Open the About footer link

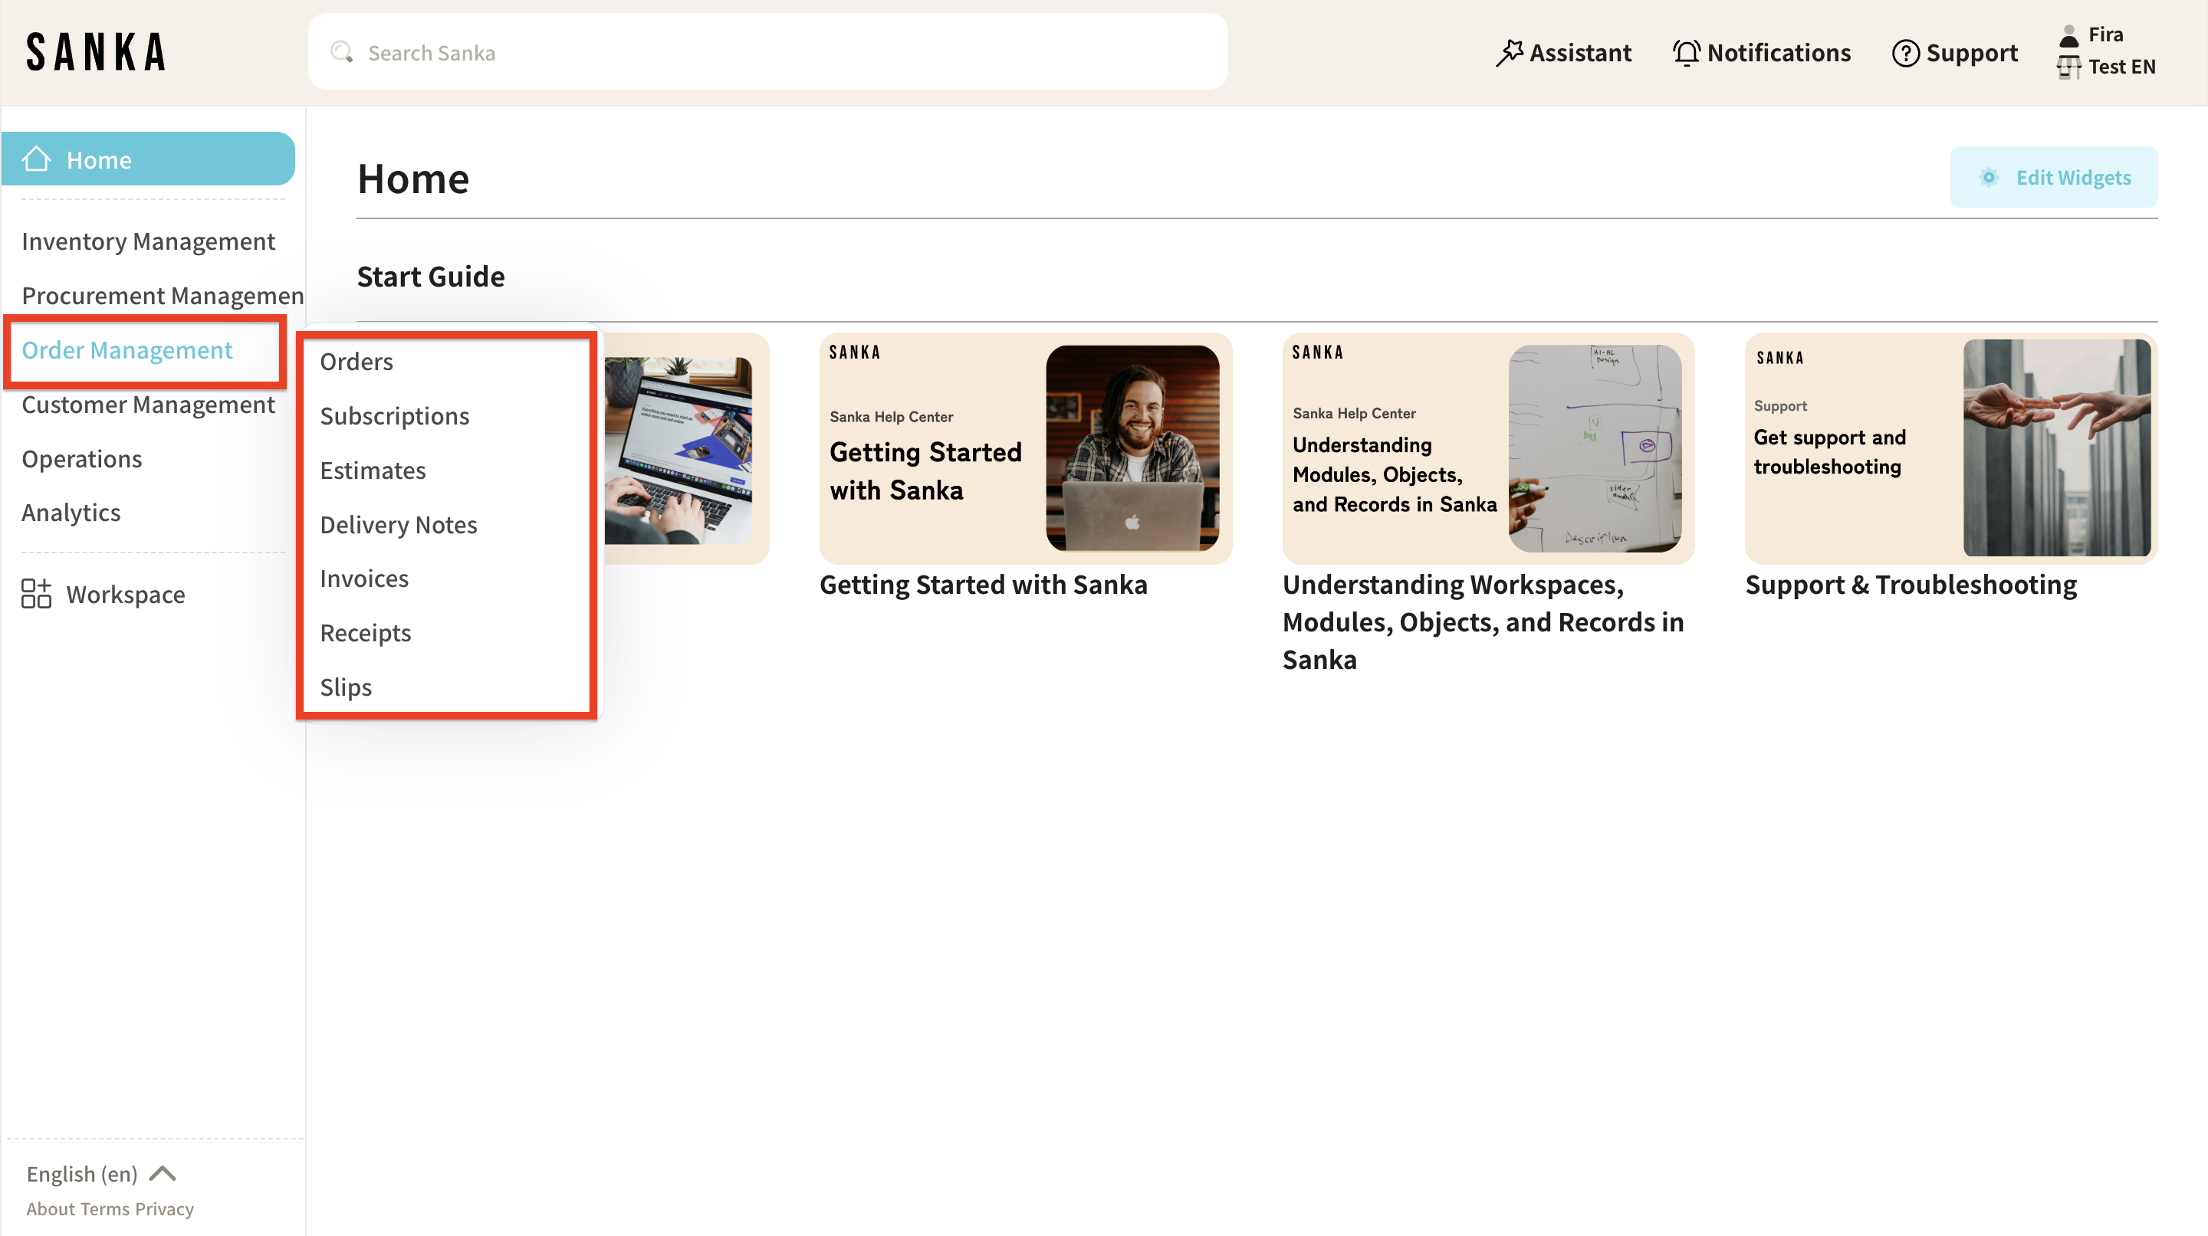pos(51,1208)
